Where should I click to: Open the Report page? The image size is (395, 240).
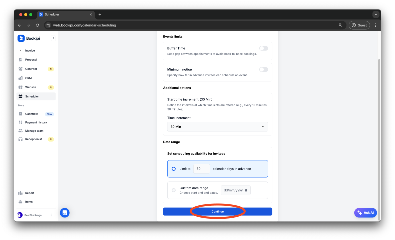(30, 193)
